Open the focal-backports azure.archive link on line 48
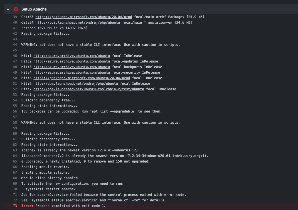 (x=72, y=67)
